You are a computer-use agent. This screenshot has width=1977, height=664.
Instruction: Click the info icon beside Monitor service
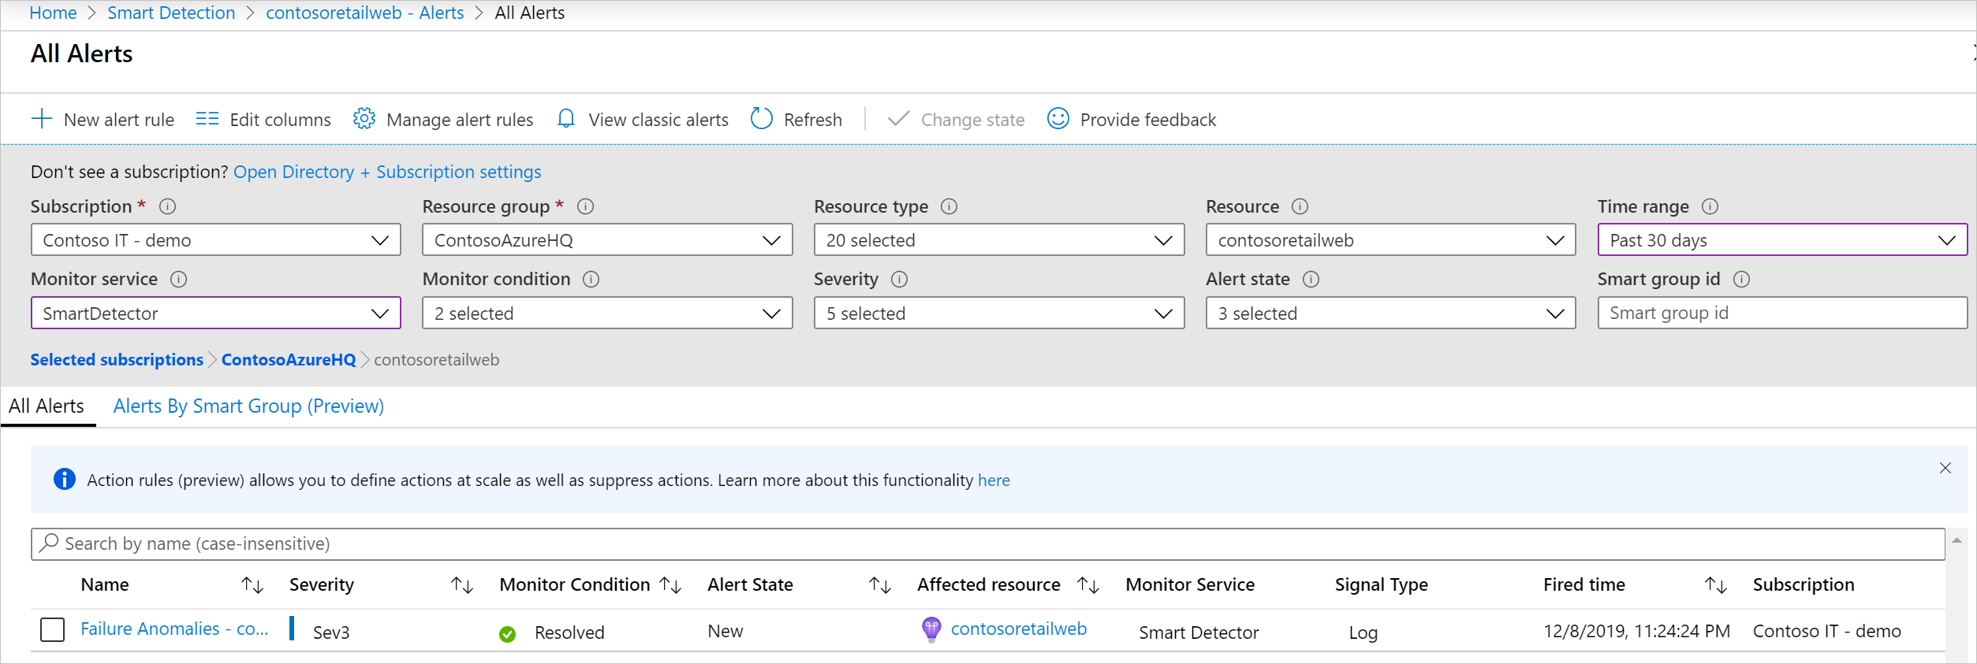179,279
